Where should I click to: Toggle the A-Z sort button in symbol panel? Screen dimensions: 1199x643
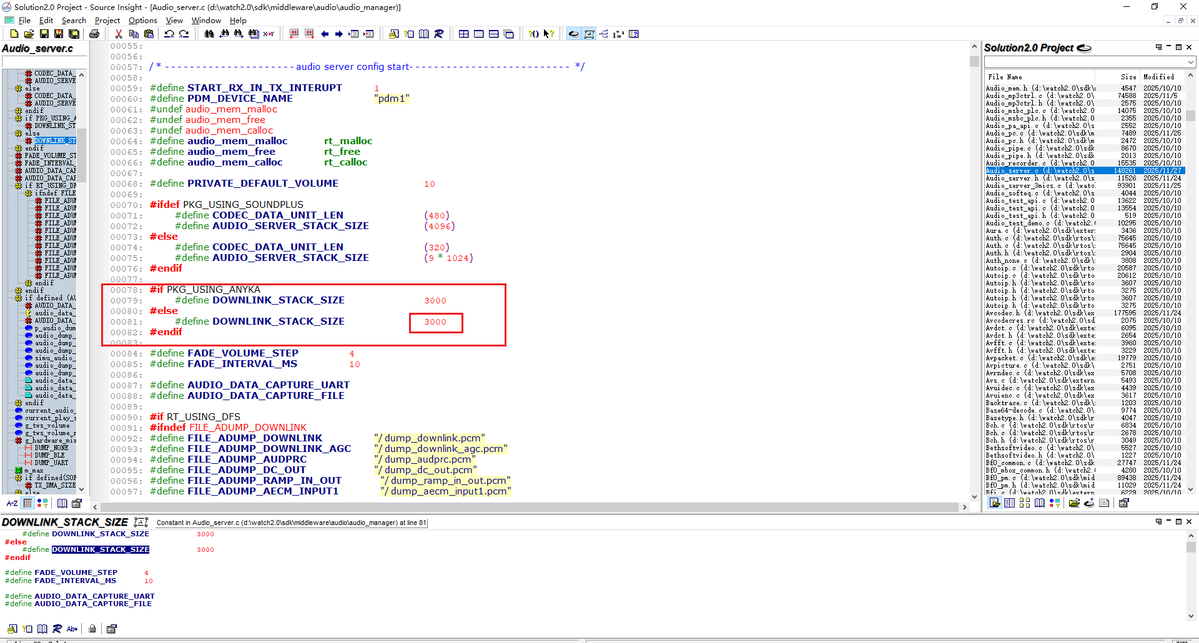pyautogui.click(x=12, y=503)
